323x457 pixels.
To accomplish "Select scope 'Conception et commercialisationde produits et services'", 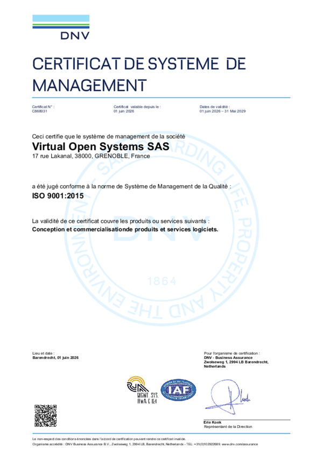I will 125,229.
